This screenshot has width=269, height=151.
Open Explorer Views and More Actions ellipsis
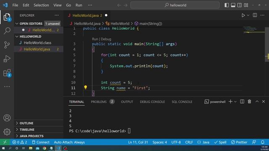pyautogui.click(x=57, y=15)
